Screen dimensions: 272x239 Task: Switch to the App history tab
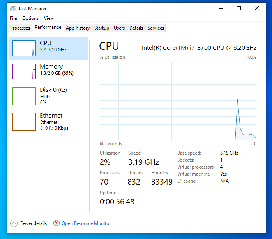tap(78, 28)
